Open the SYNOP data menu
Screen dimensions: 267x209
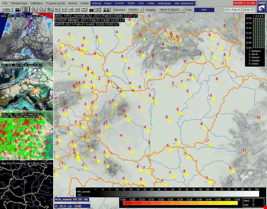click(119, 3)
